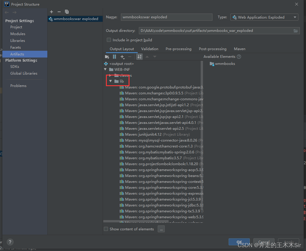
Task: Click the wmmbooks module icon
Action: point(212,64)
